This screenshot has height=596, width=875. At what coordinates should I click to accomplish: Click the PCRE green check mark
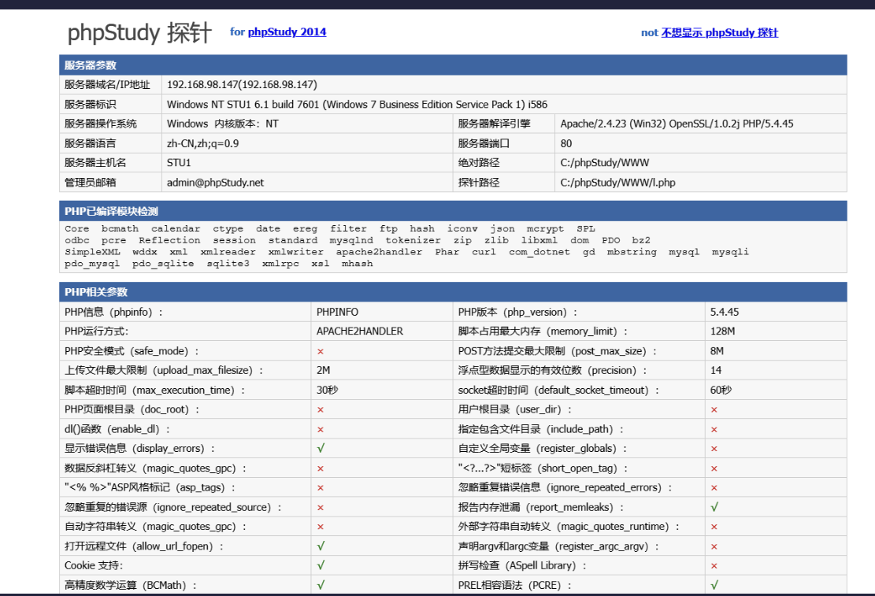714,585
